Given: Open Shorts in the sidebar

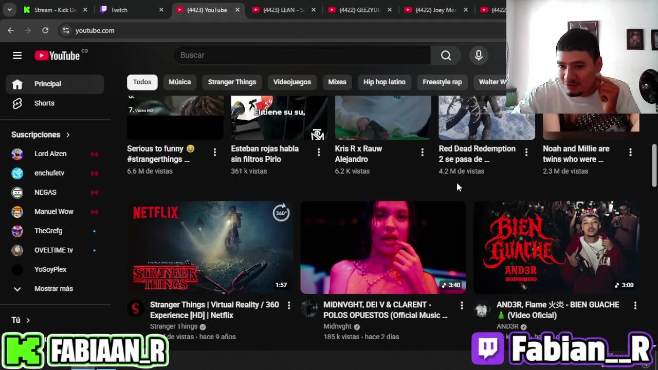Looking at the screenshot, I should [x=55, y=103].
